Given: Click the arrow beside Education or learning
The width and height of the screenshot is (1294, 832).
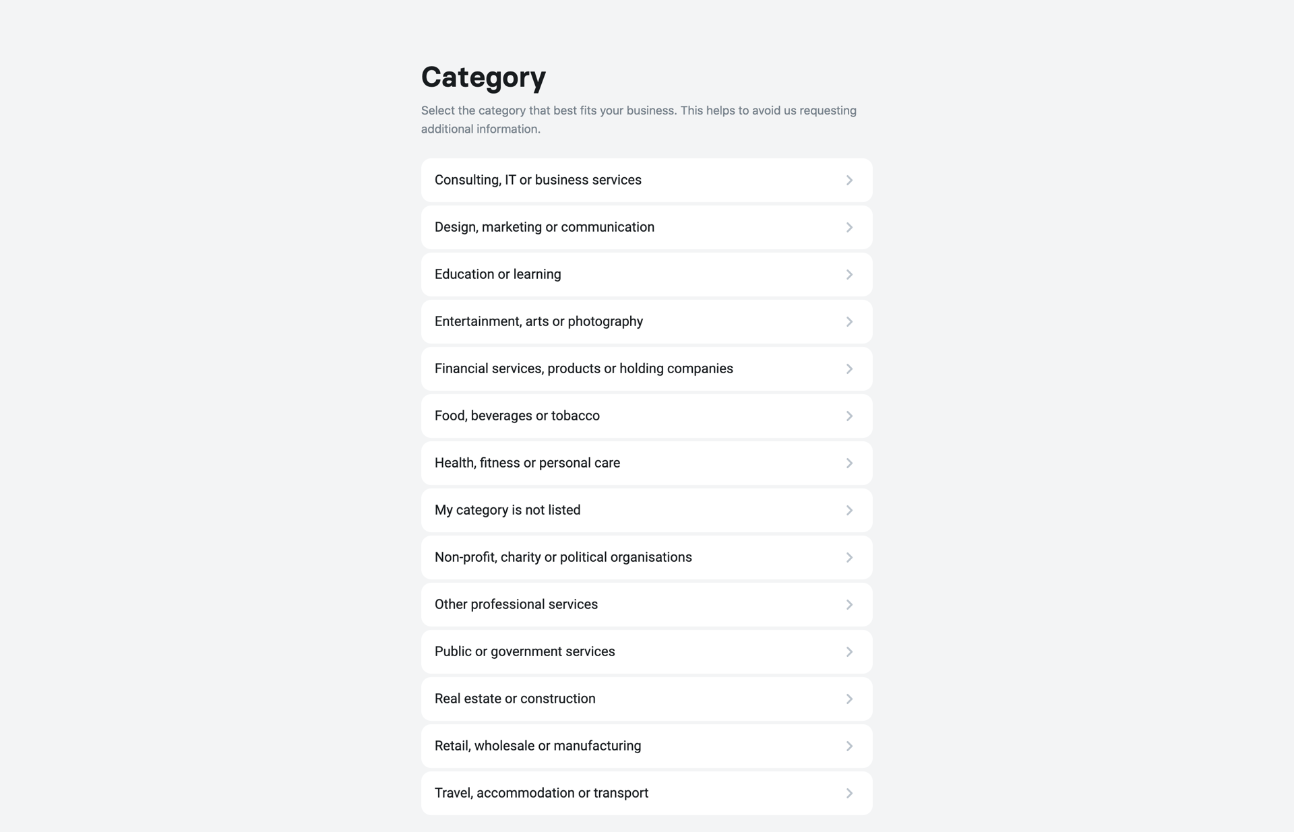Looking at the screenshot, I should pos(849,274).
